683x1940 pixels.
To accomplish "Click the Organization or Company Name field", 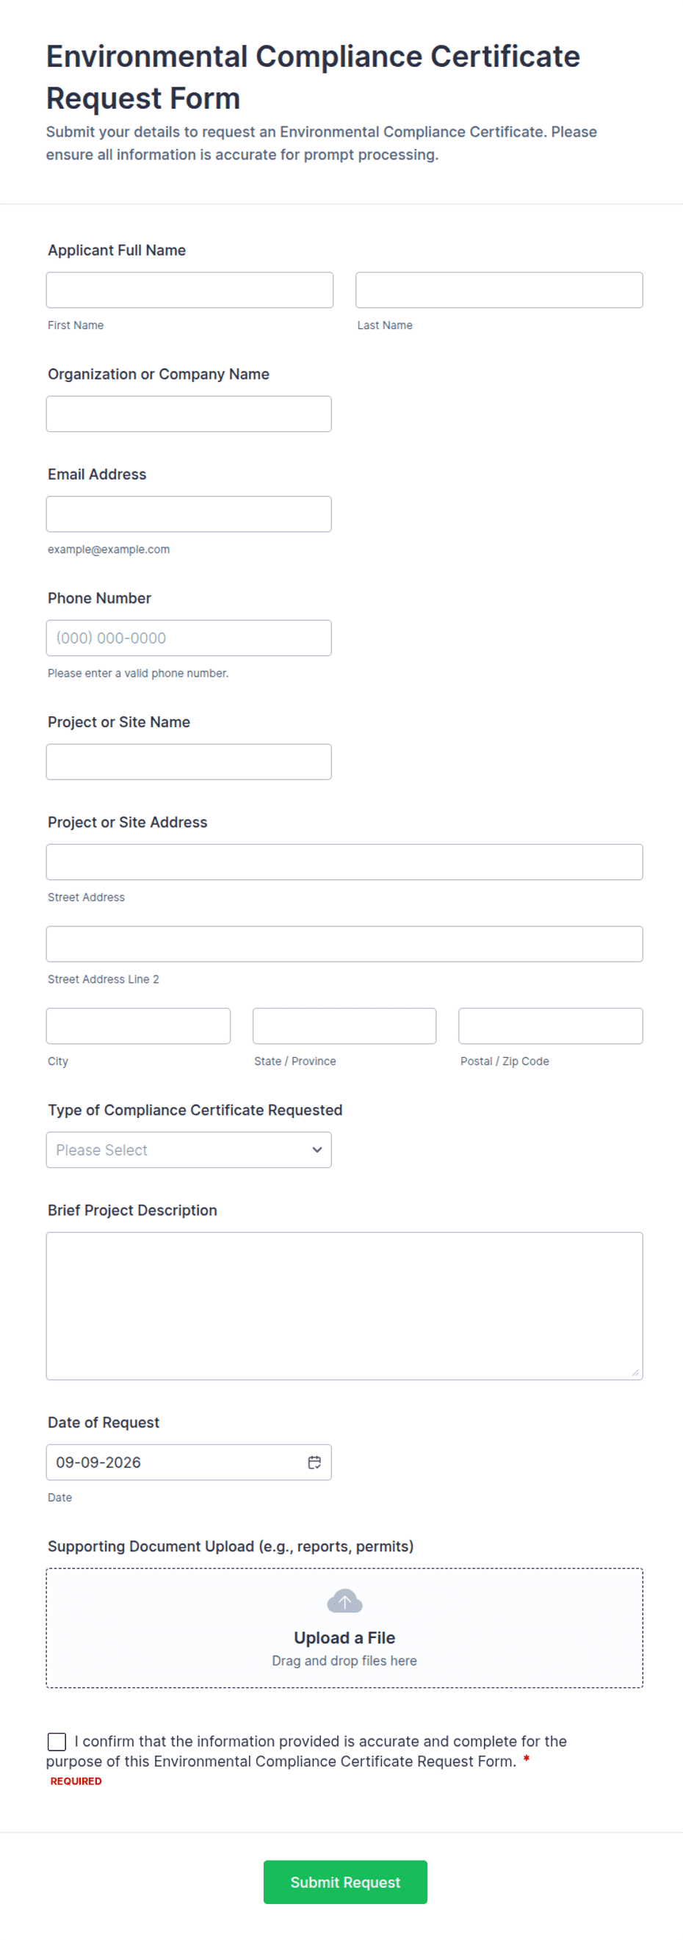I will 189,414.
